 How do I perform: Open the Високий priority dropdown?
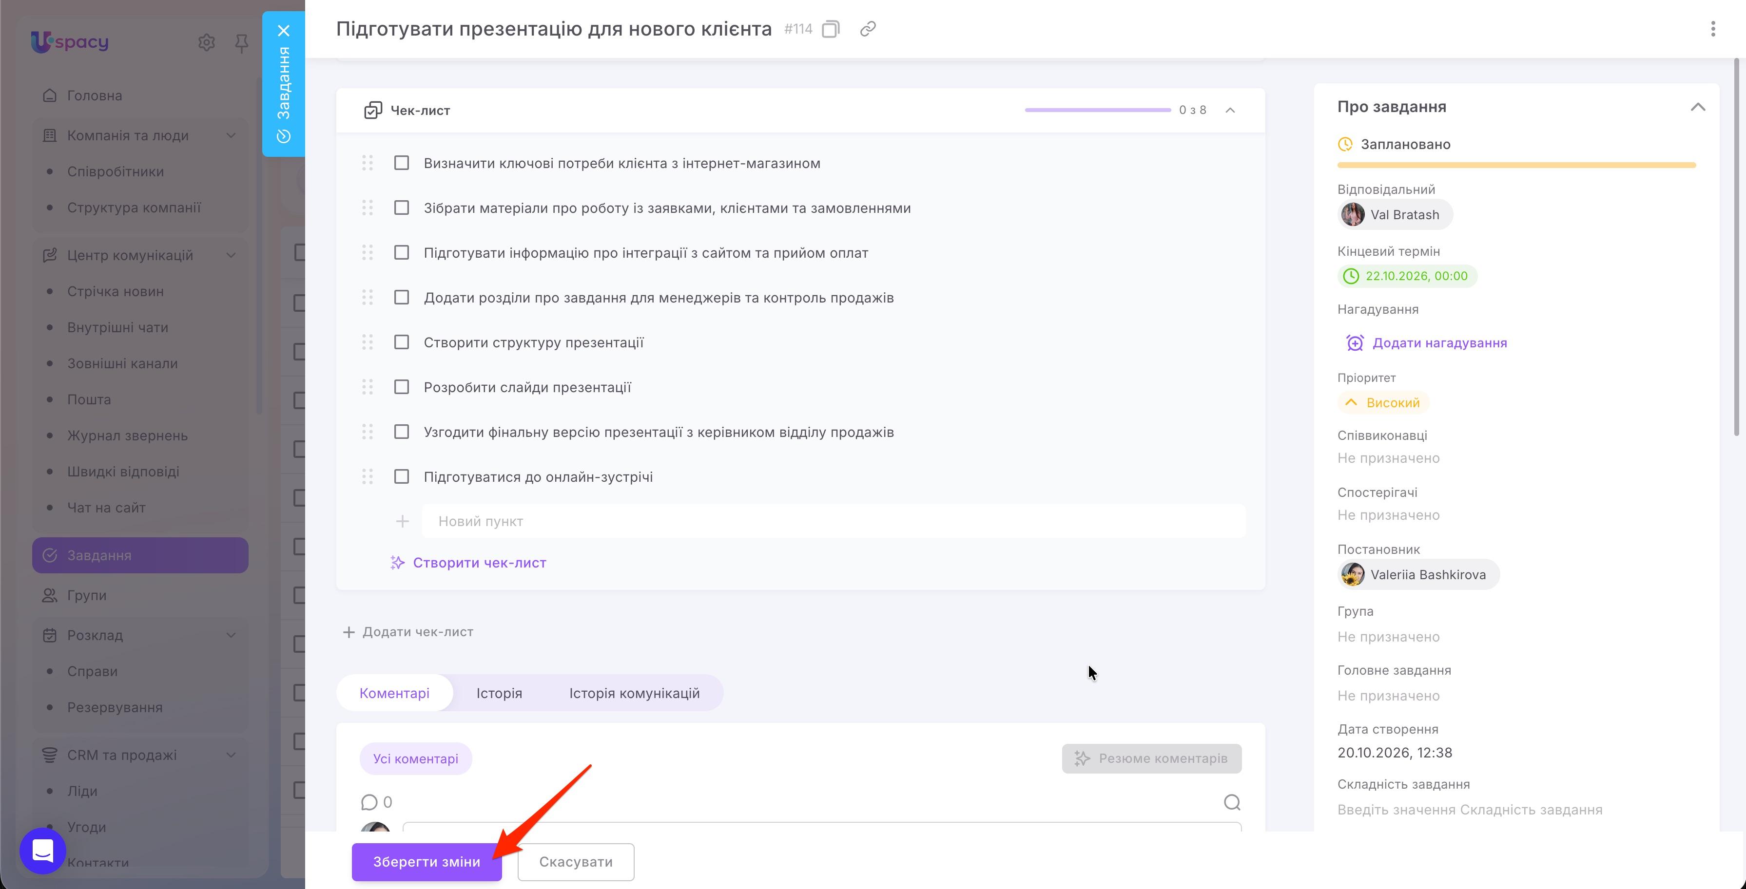click(1383, 402)
